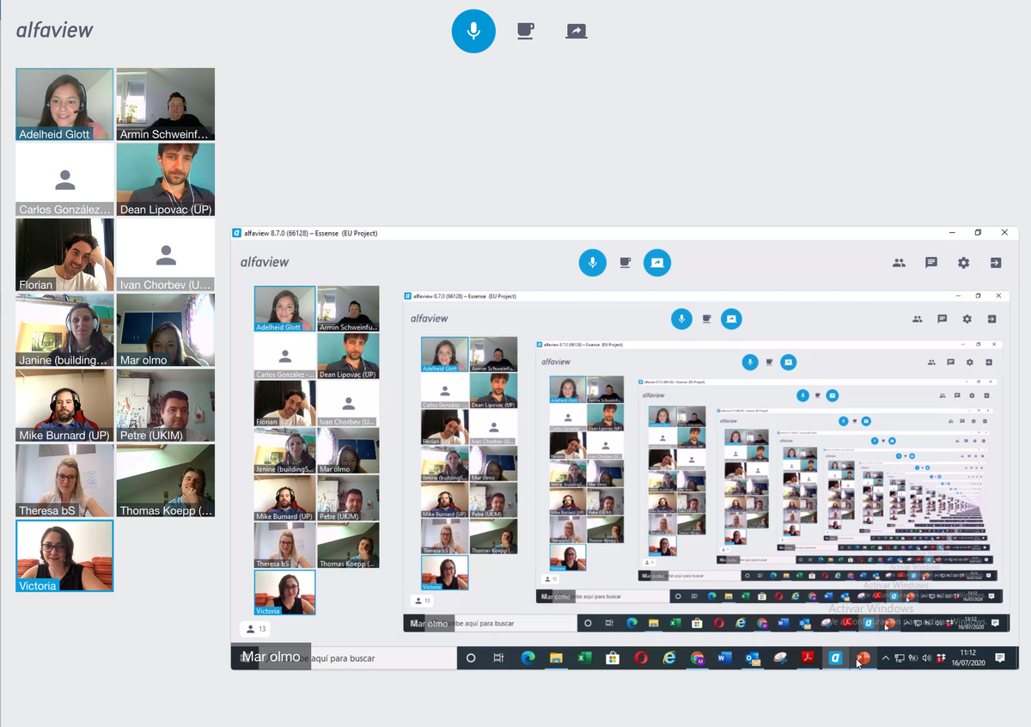
Task: Select Petre (UKIM) tile in the main grid
Action: [x=166, y=406]
